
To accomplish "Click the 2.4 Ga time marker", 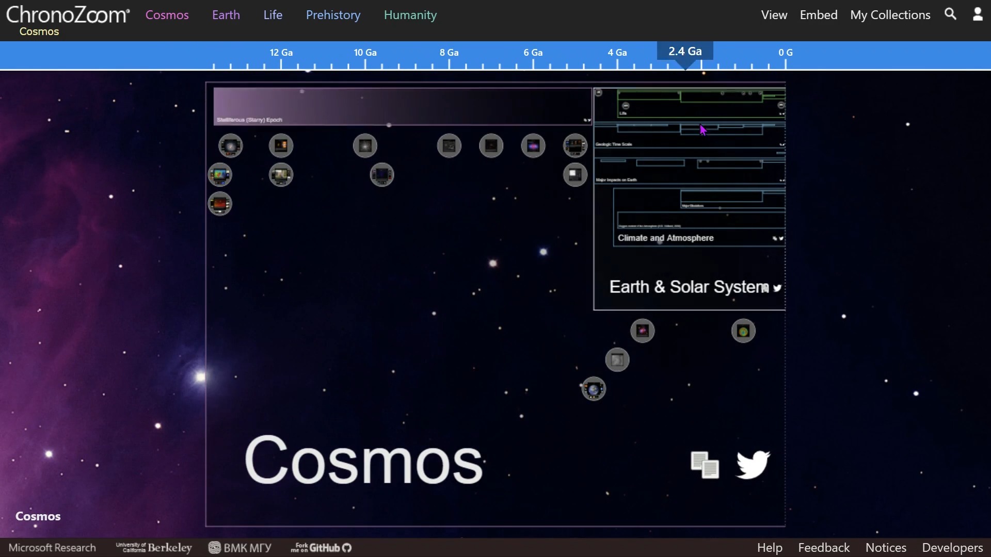I will pos(685,52).
